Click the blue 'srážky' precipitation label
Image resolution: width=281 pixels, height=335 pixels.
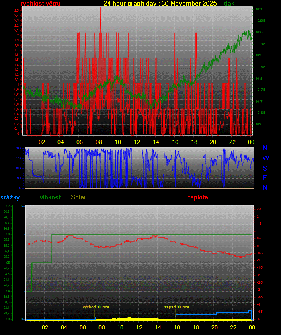coord(10,197)
